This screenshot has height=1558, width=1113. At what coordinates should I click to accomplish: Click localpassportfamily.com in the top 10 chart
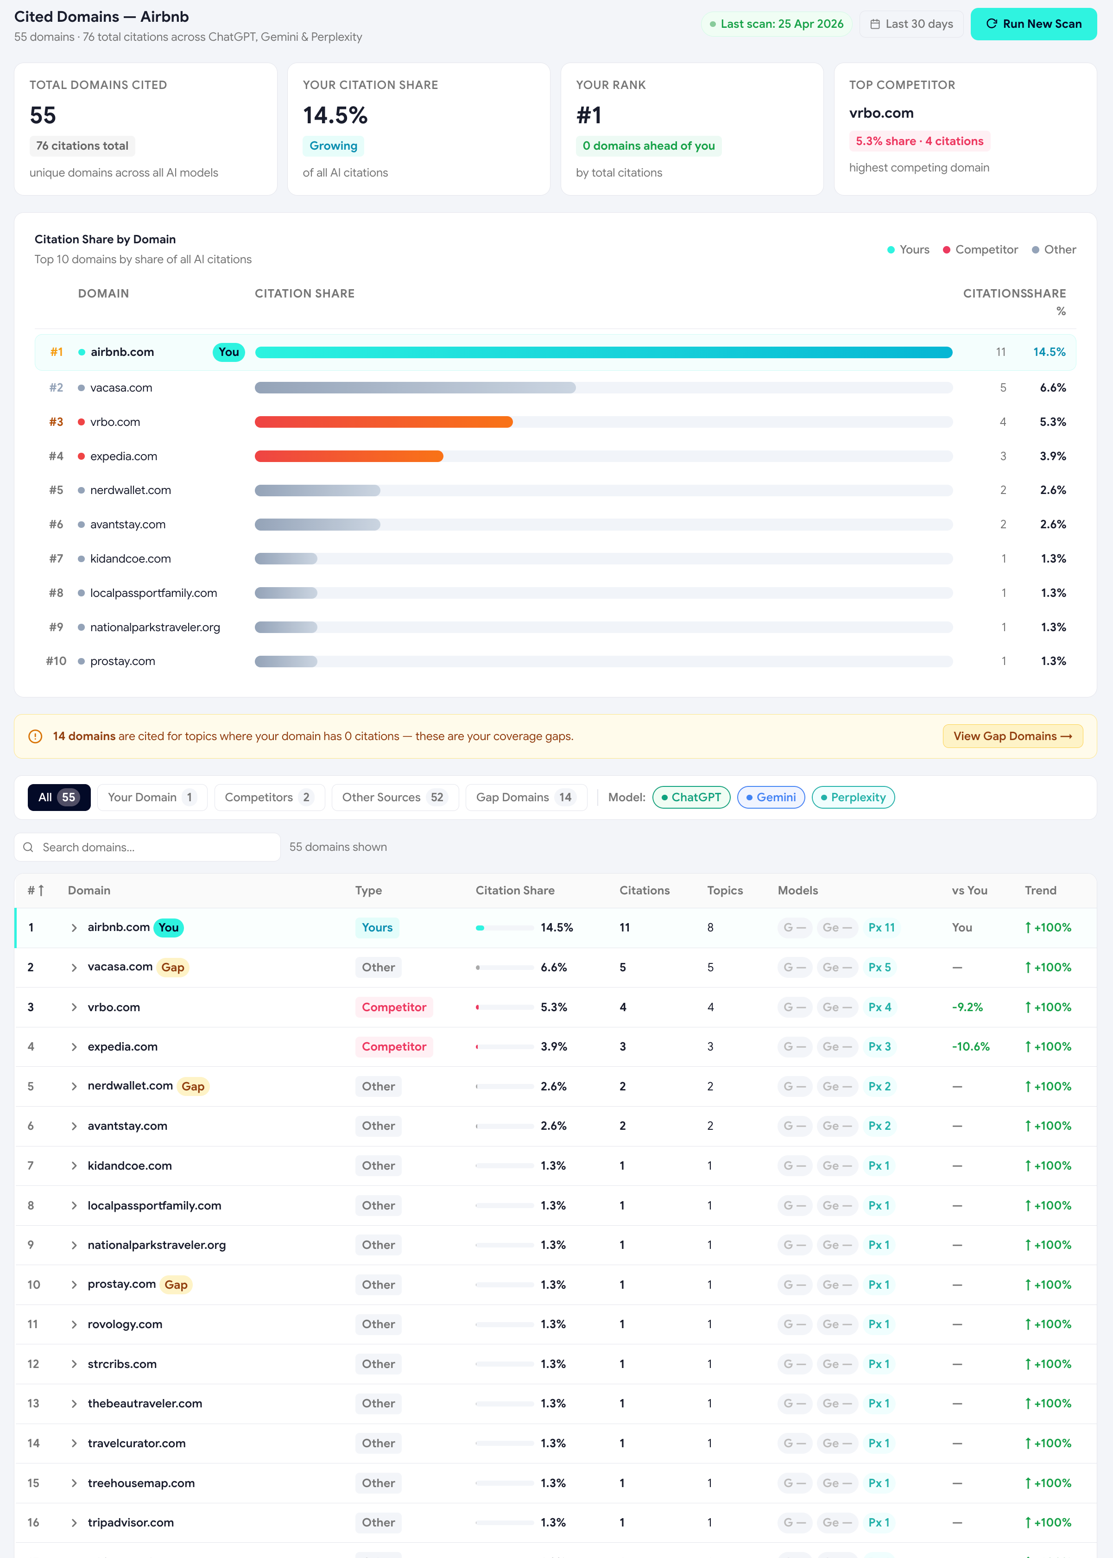click(x=153, y=594)
